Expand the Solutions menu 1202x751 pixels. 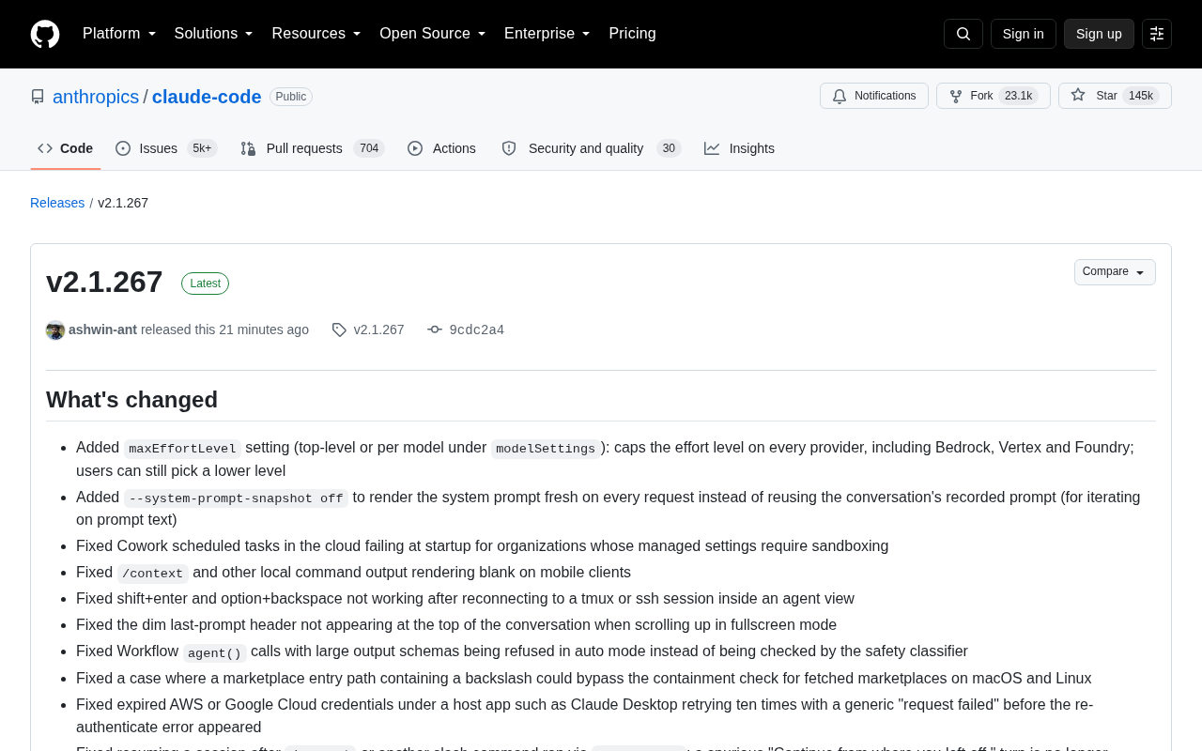tap(214, 34)
